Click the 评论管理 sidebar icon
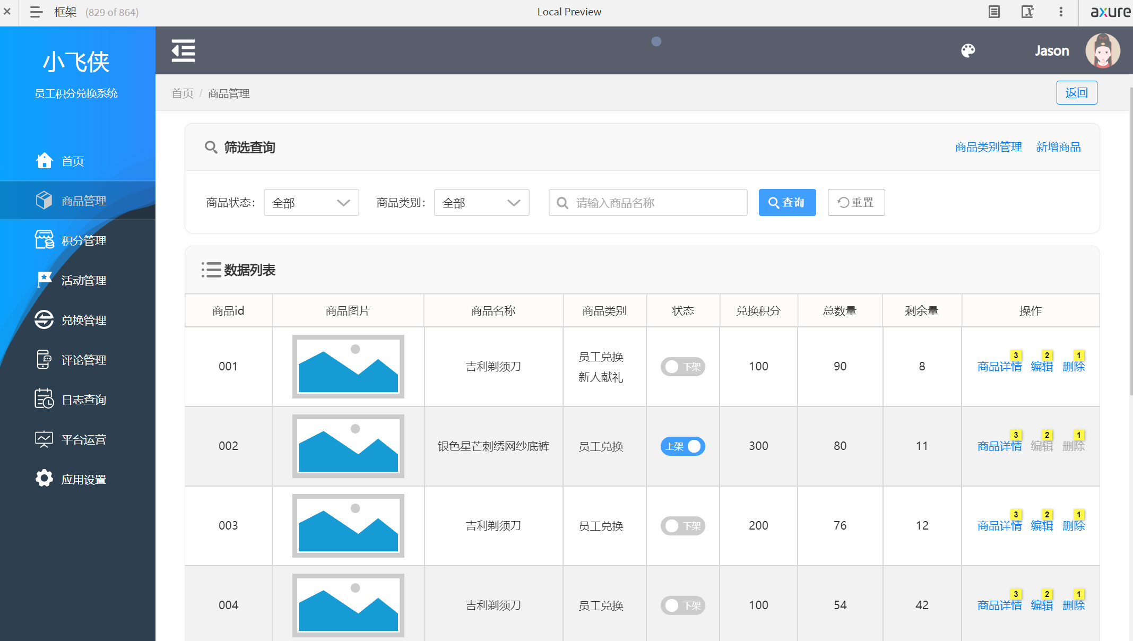Viewport: 1133px width, 641px height. [45, 359]
